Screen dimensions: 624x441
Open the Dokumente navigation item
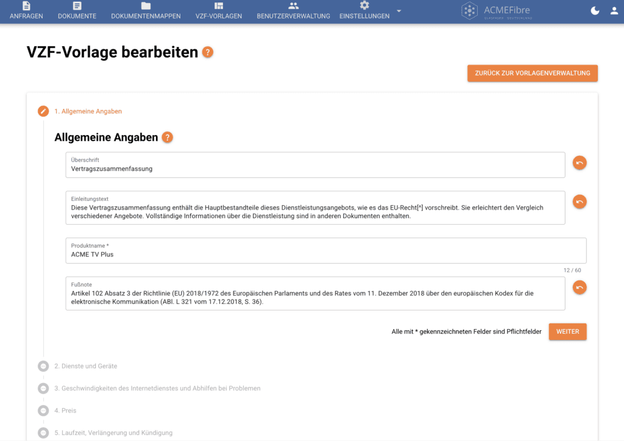(77, 11)
